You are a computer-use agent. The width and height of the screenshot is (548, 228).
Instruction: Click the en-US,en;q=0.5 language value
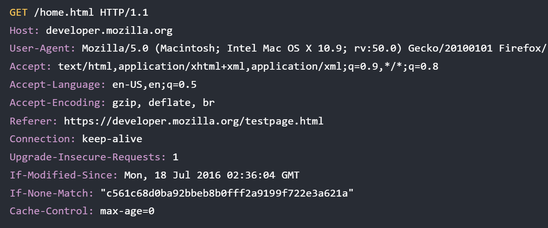pyautogui.click(x=155, y=85)
